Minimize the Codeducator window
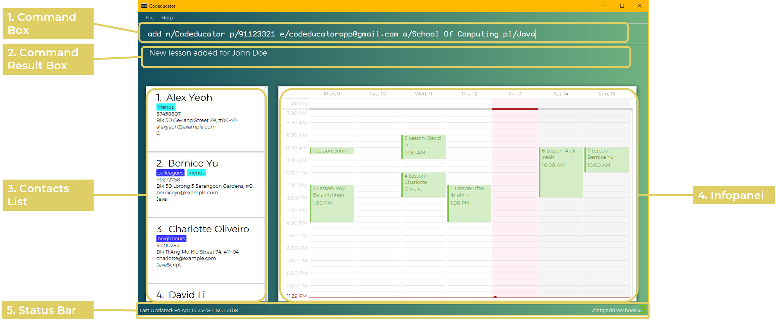Image resolution: width=776 pixels, height=323 pixels. [x=605, y=6]
